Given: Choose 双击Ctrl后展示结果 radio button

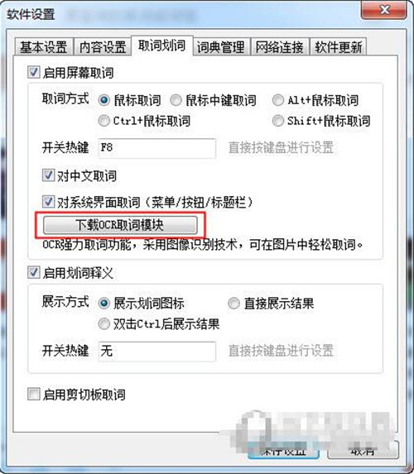Looking at the screenshot, I should tap(103, 324).
